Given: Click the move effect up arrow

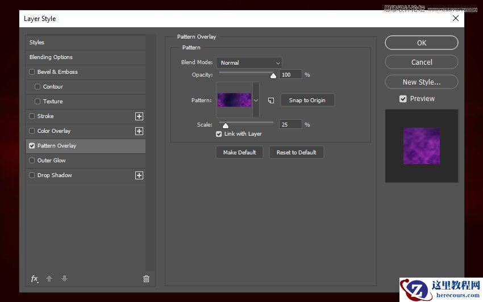Looking at the screenshot, I should (x=49, y=279).
